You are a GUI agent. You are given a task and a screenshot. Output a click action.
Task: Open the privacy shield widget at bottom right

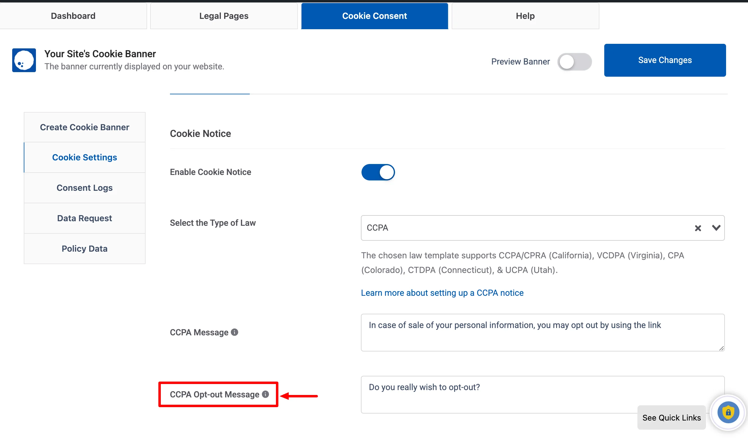point(728,412)
